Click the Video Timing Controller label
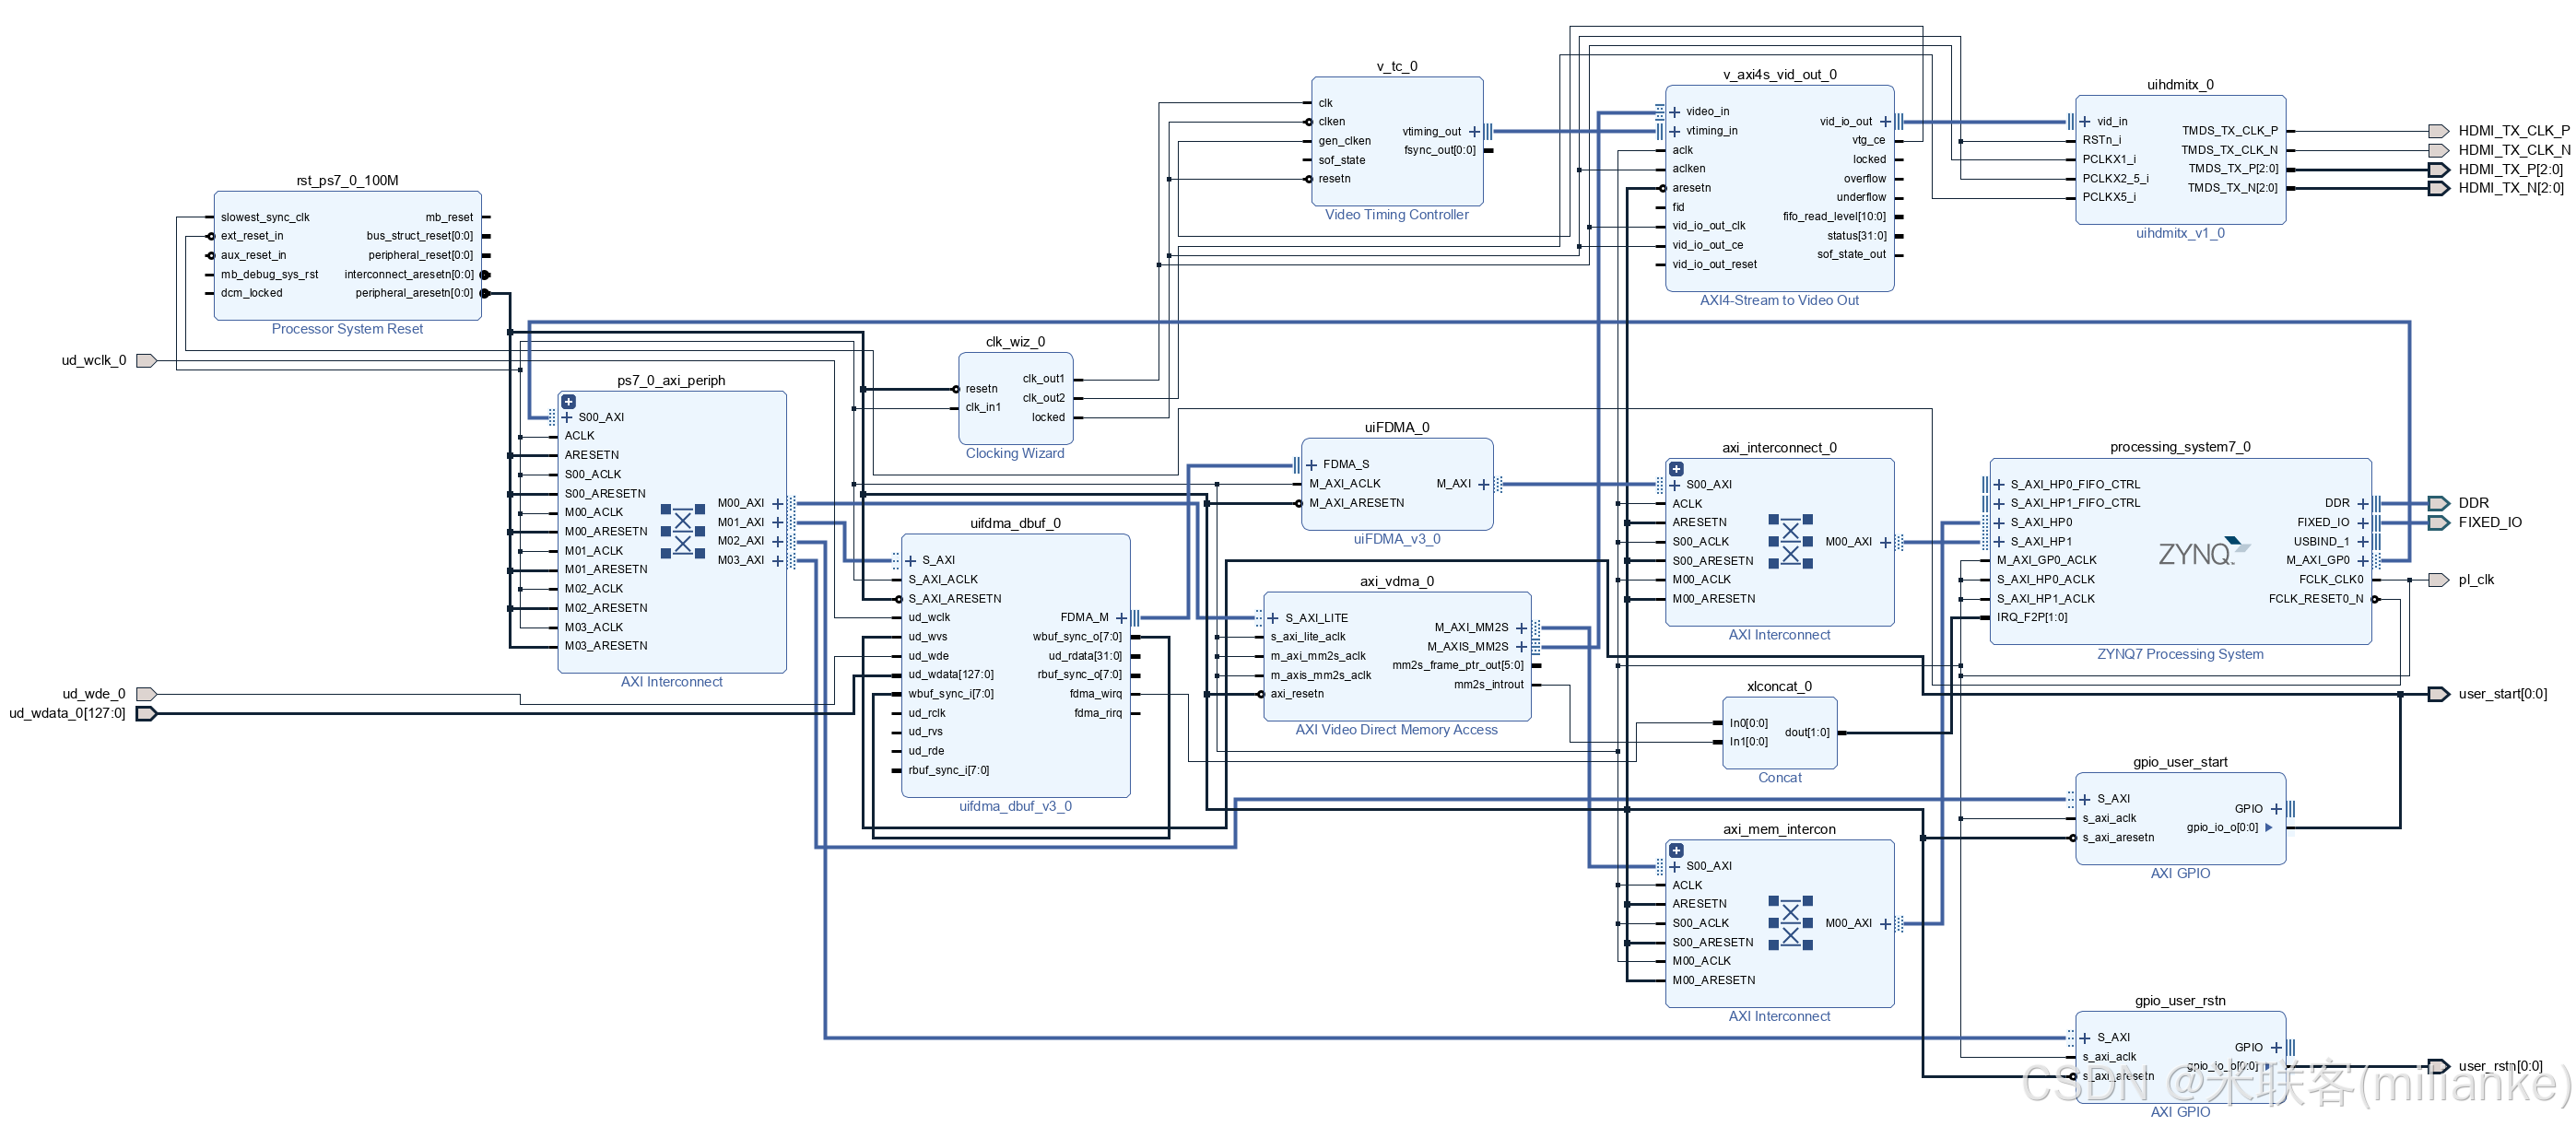The image size is (2576, 1126). 1396,215
